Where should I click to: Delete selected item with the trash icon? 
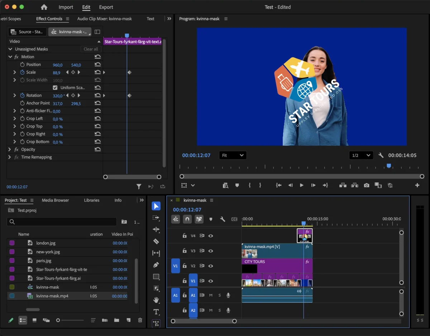click(x=140, y=320)
